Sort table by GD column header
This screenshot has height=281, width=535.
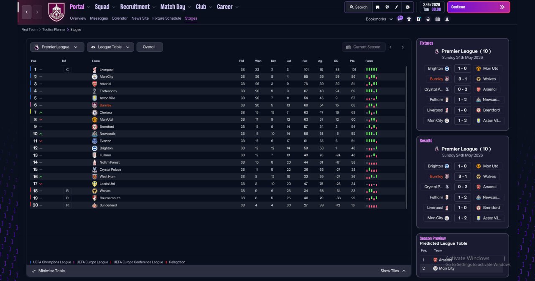(336, 61)
